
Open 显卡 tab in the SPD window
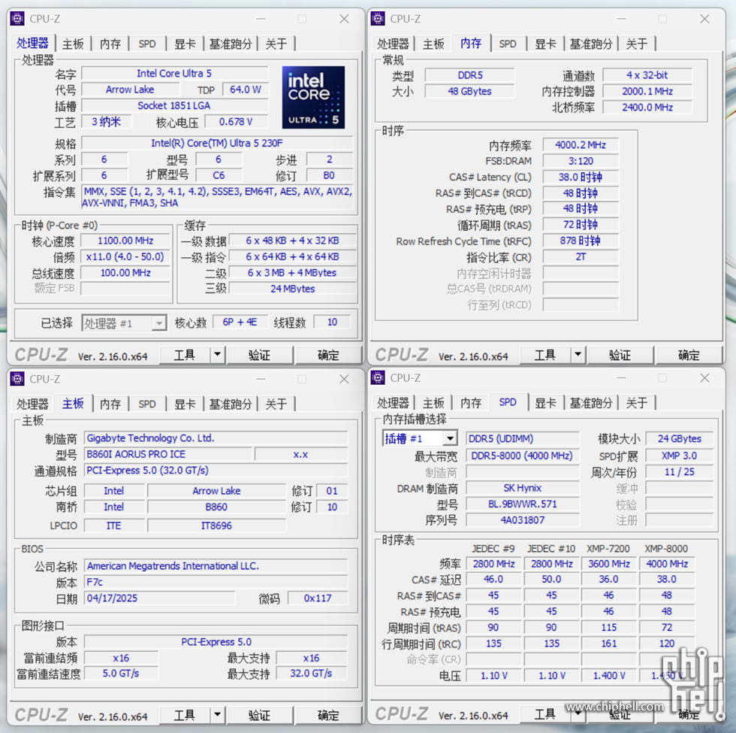(x=545, y=403)
